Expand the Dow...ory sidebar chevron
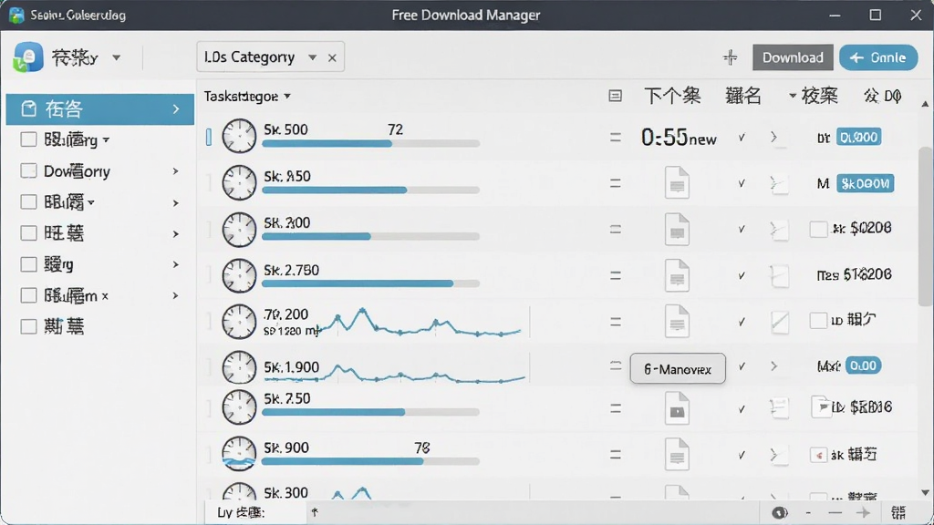This screenshot has width=934, height=525. tap(176, 171)
